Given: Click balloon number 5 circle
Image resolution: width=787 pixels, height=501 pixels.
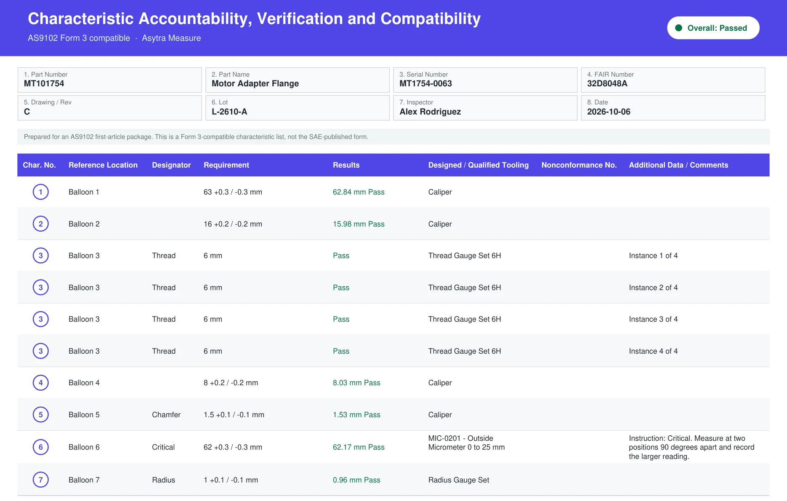Looking at the screenshot, I should pos(41,415).
